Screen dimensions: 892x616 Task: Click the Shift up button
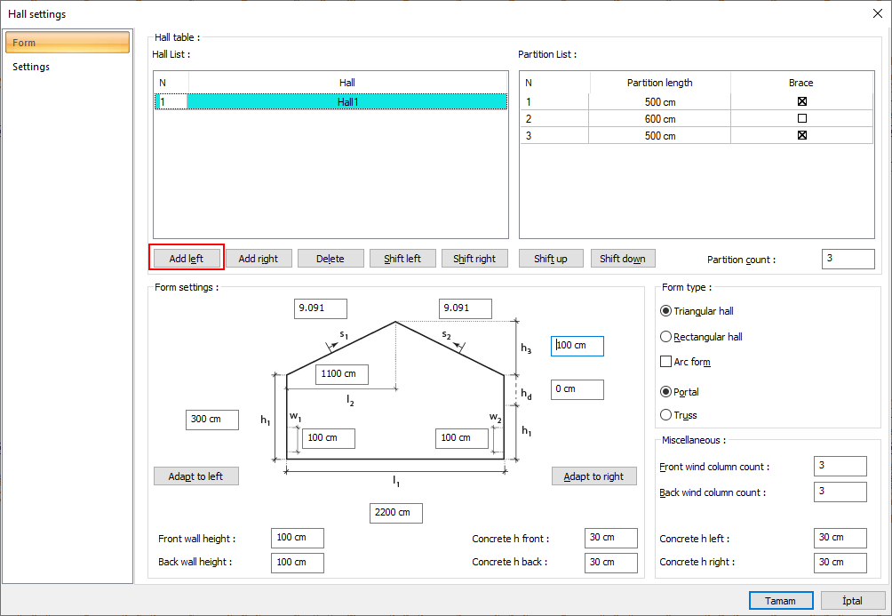(550, 259)
